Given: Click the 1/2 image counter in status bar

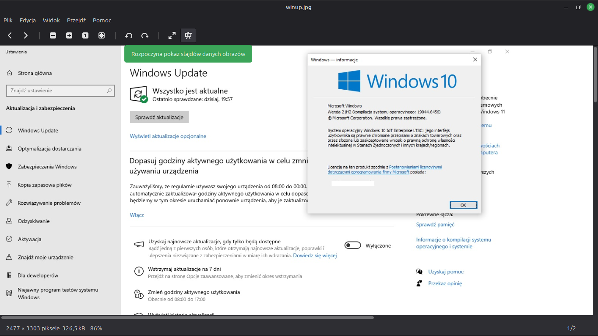Looking at the screenshot, I should point(571,328).
